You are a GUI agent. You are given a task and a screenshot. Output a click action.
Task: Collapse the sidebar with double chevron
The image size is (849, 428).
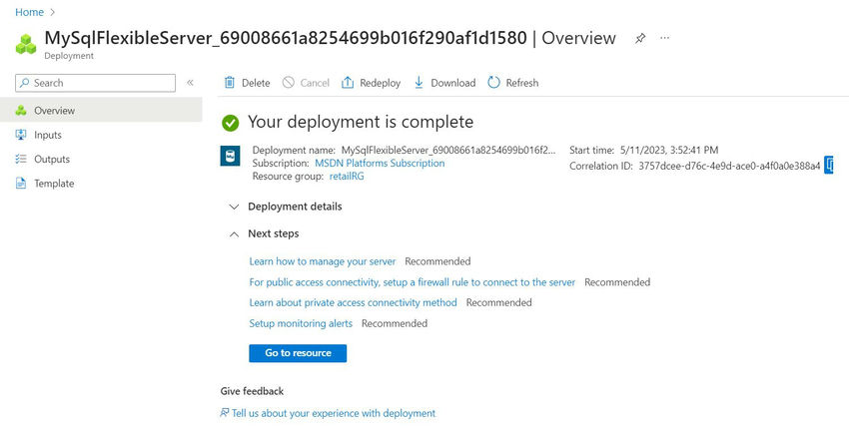pos(190,83)
